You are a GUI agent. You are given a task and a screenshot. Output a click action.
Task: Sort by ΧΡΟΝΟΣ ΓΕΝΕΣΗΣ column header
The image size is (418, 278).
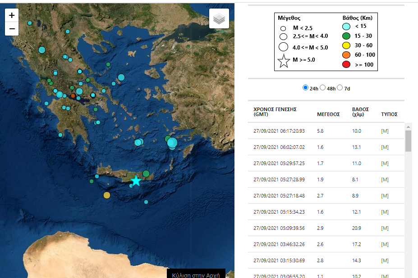(275, 112)
